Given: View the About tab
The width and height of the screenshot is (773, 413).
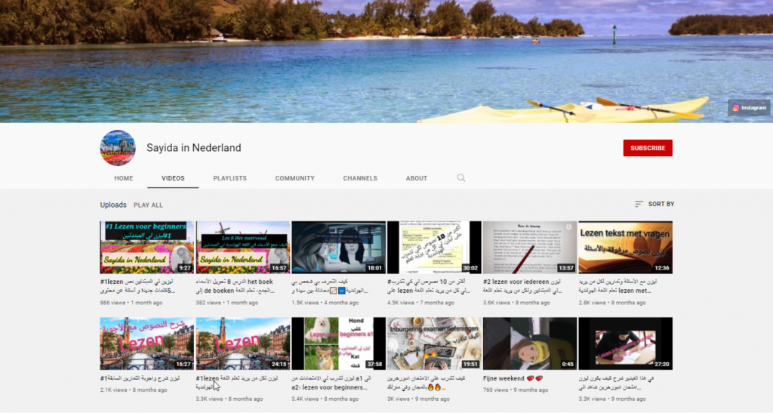Looking at the screenshot, I should point(417,178).
